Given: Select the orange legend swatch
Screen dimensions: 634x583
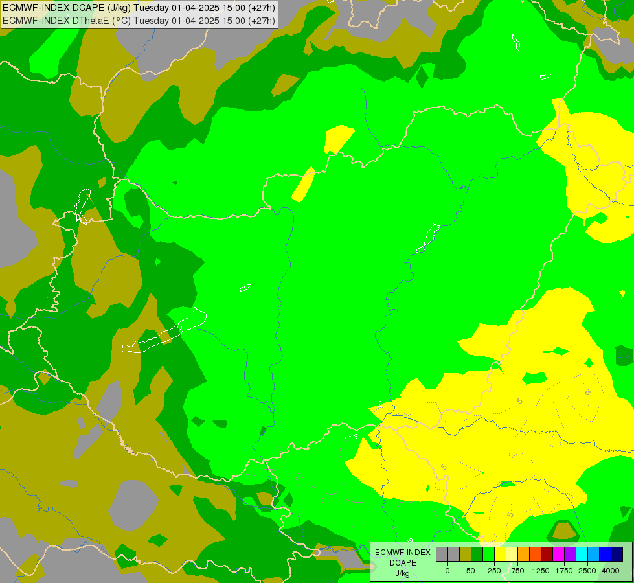Looking at the screenshot, I should click(x=524, y=554).
